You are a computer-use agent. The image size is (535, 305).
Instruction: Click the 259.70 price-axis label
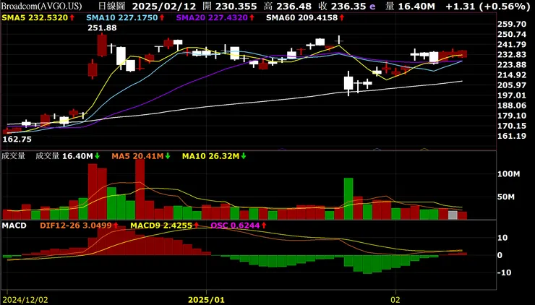tap(512, 25)
